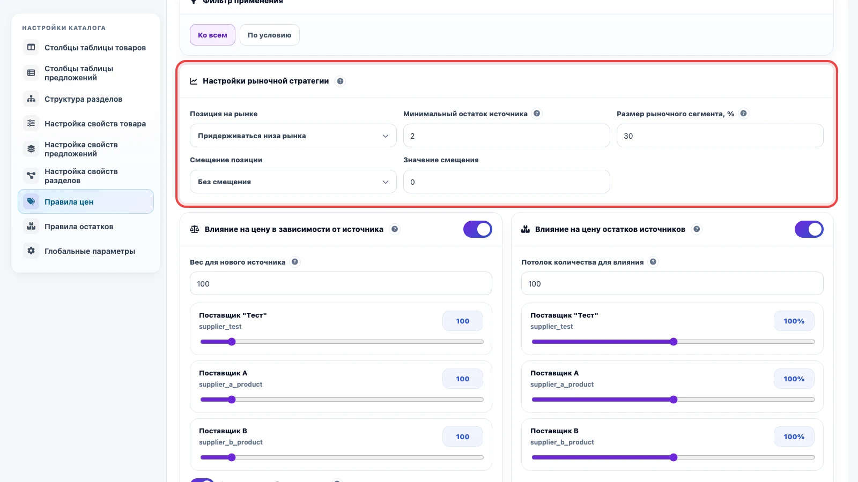This screenshot has width=858, height=482.
Task: Click help icon beside Потолок количества для влияния
Action: (653, 262)
